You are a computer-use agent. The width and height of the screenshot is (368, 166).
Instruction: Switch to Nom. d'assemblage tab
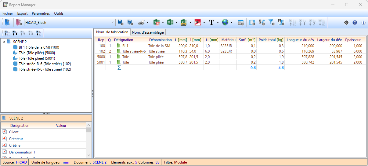[148, 32]
